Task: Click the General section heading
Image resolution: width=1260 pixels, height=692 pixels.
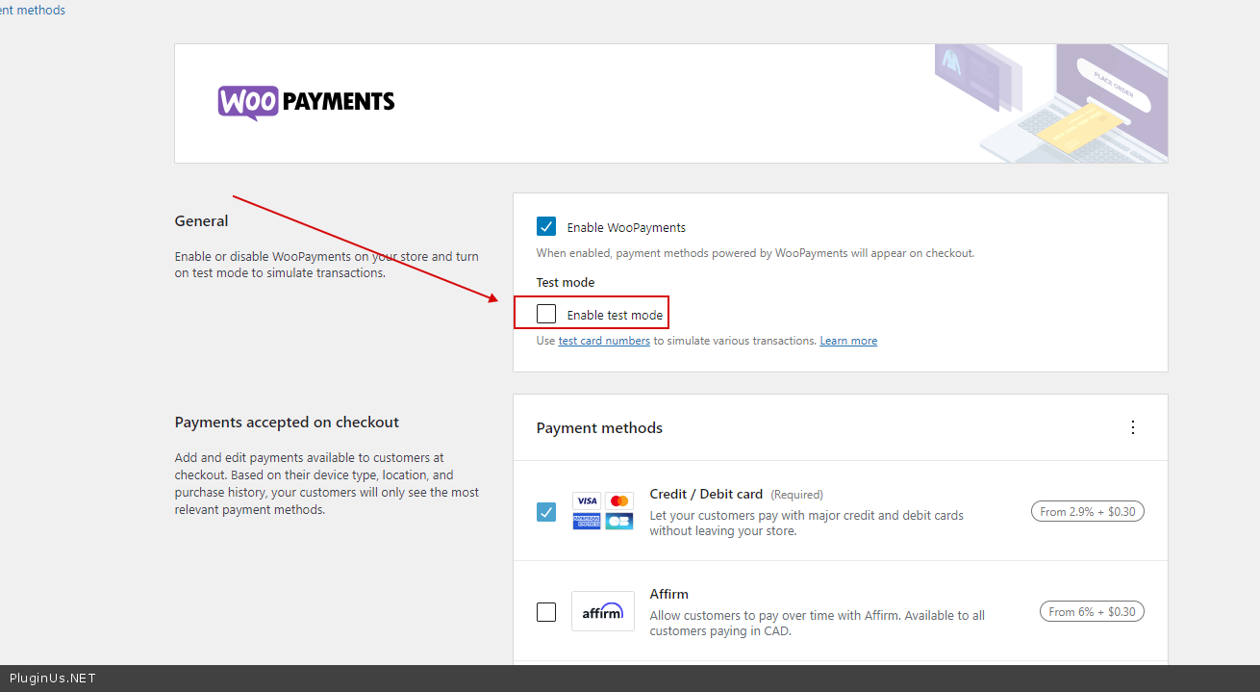Action: coord(201,221)
